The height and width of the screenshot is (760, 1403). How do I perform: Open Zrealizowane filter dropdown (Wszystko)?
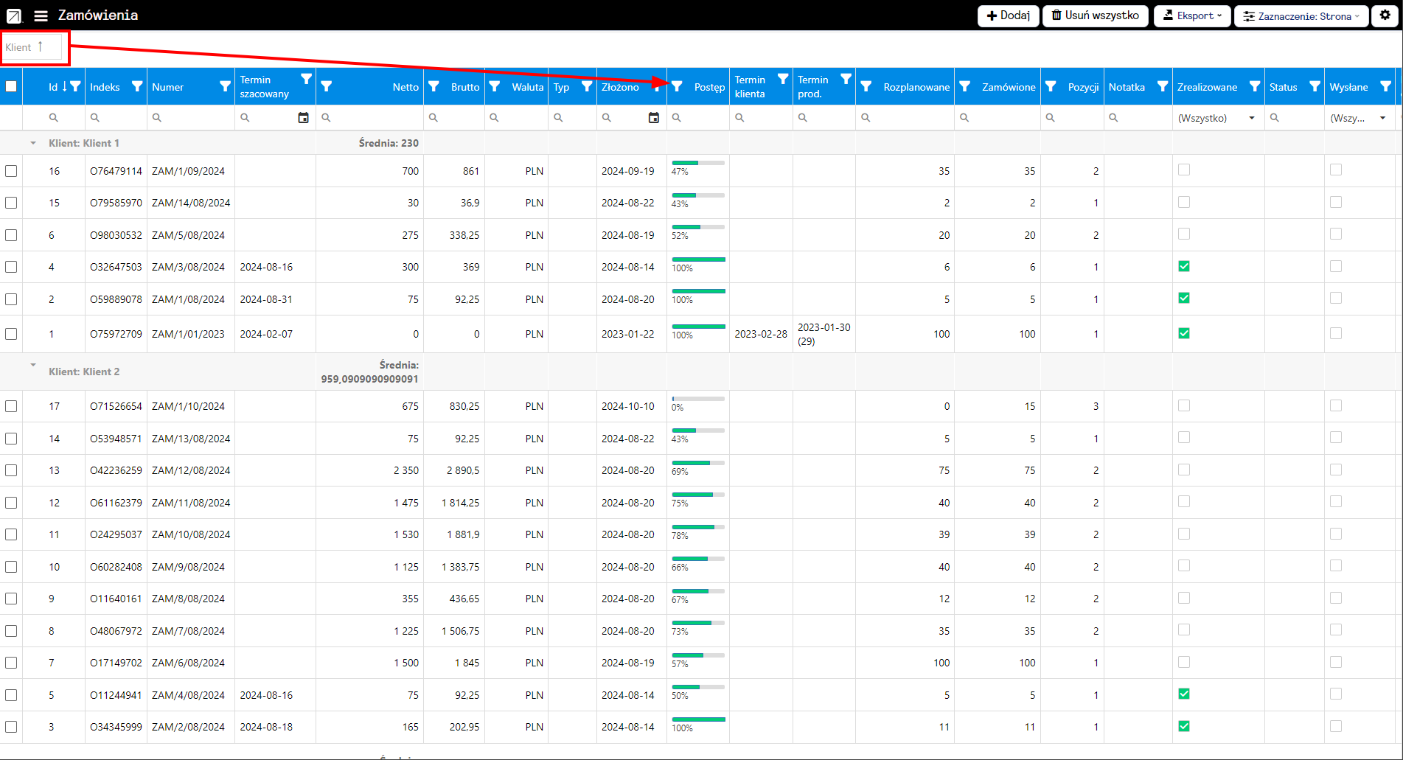(x=1216, y=118)
